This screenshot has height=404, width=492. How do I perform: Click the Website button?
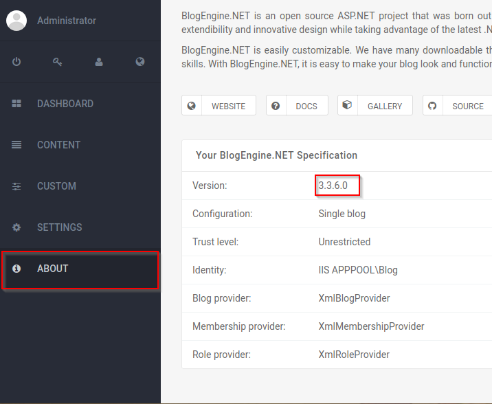point(219,106)
